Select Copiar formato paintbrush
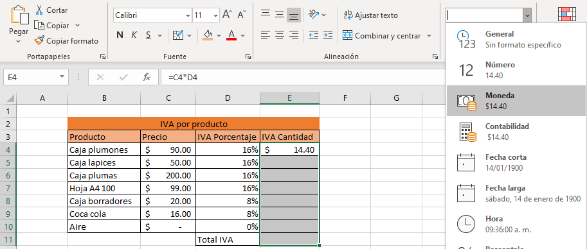Viewport: 587px width, 249px height. [66, 41]
